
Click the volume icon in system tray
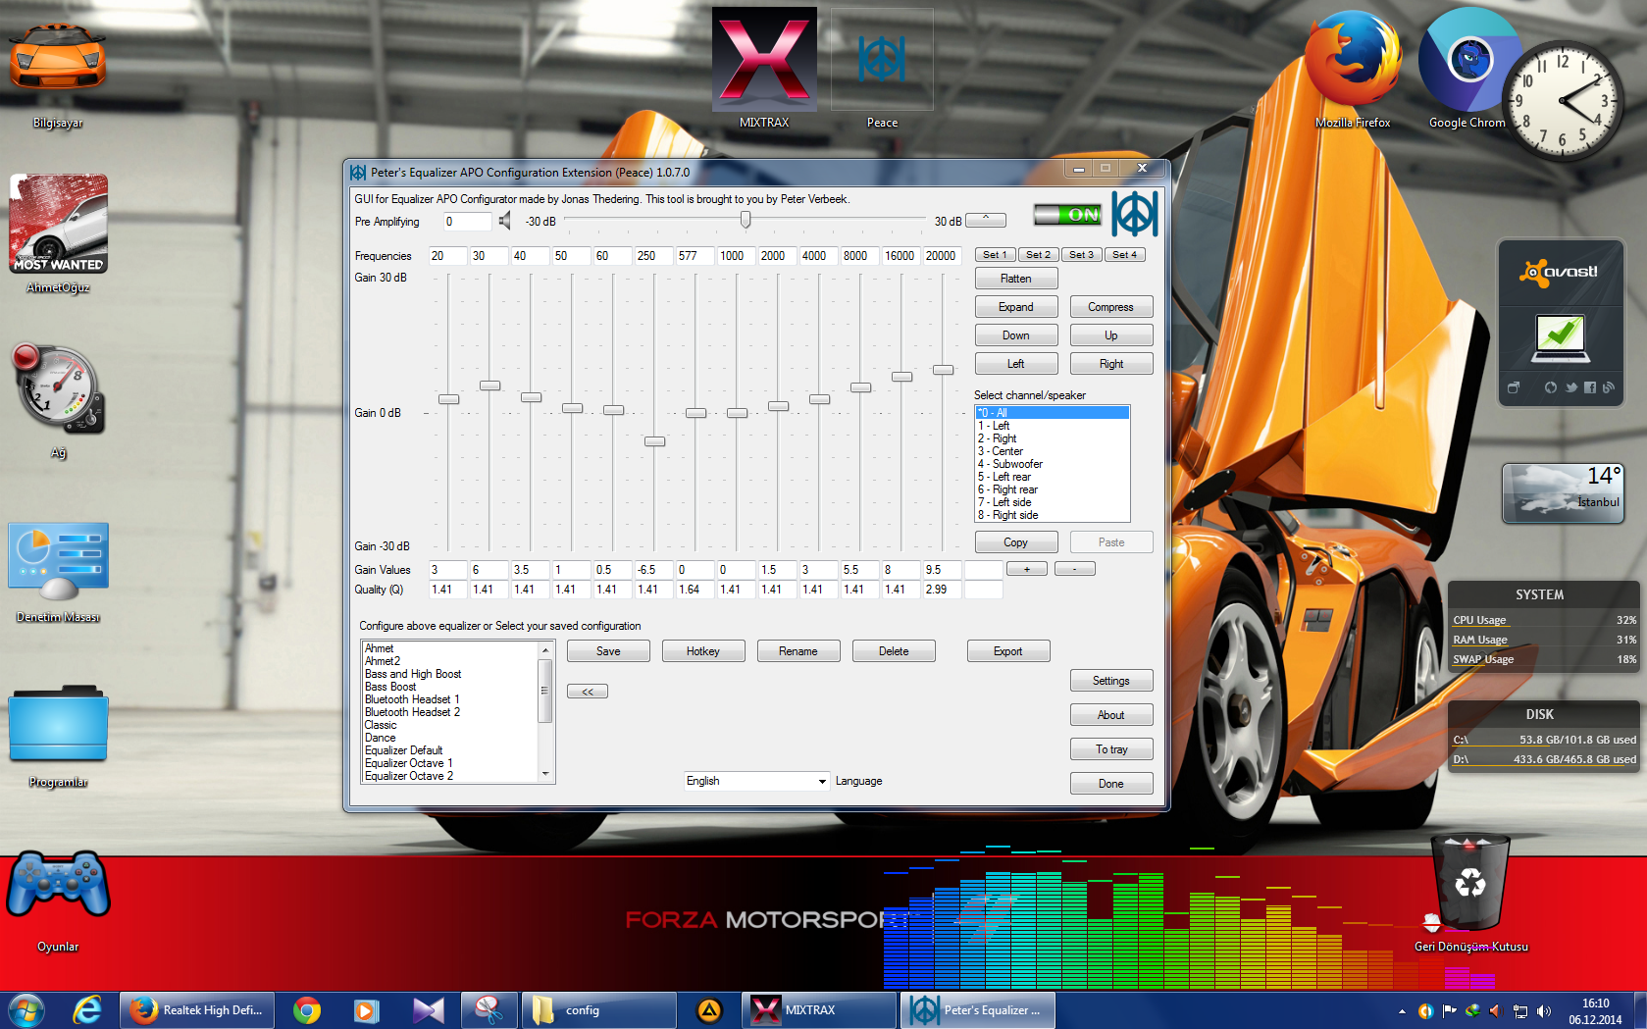(1543, 1010)
